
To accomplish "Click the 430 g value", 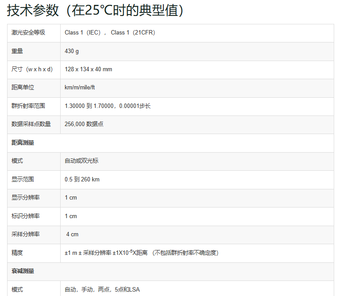I will click(72, 51).
